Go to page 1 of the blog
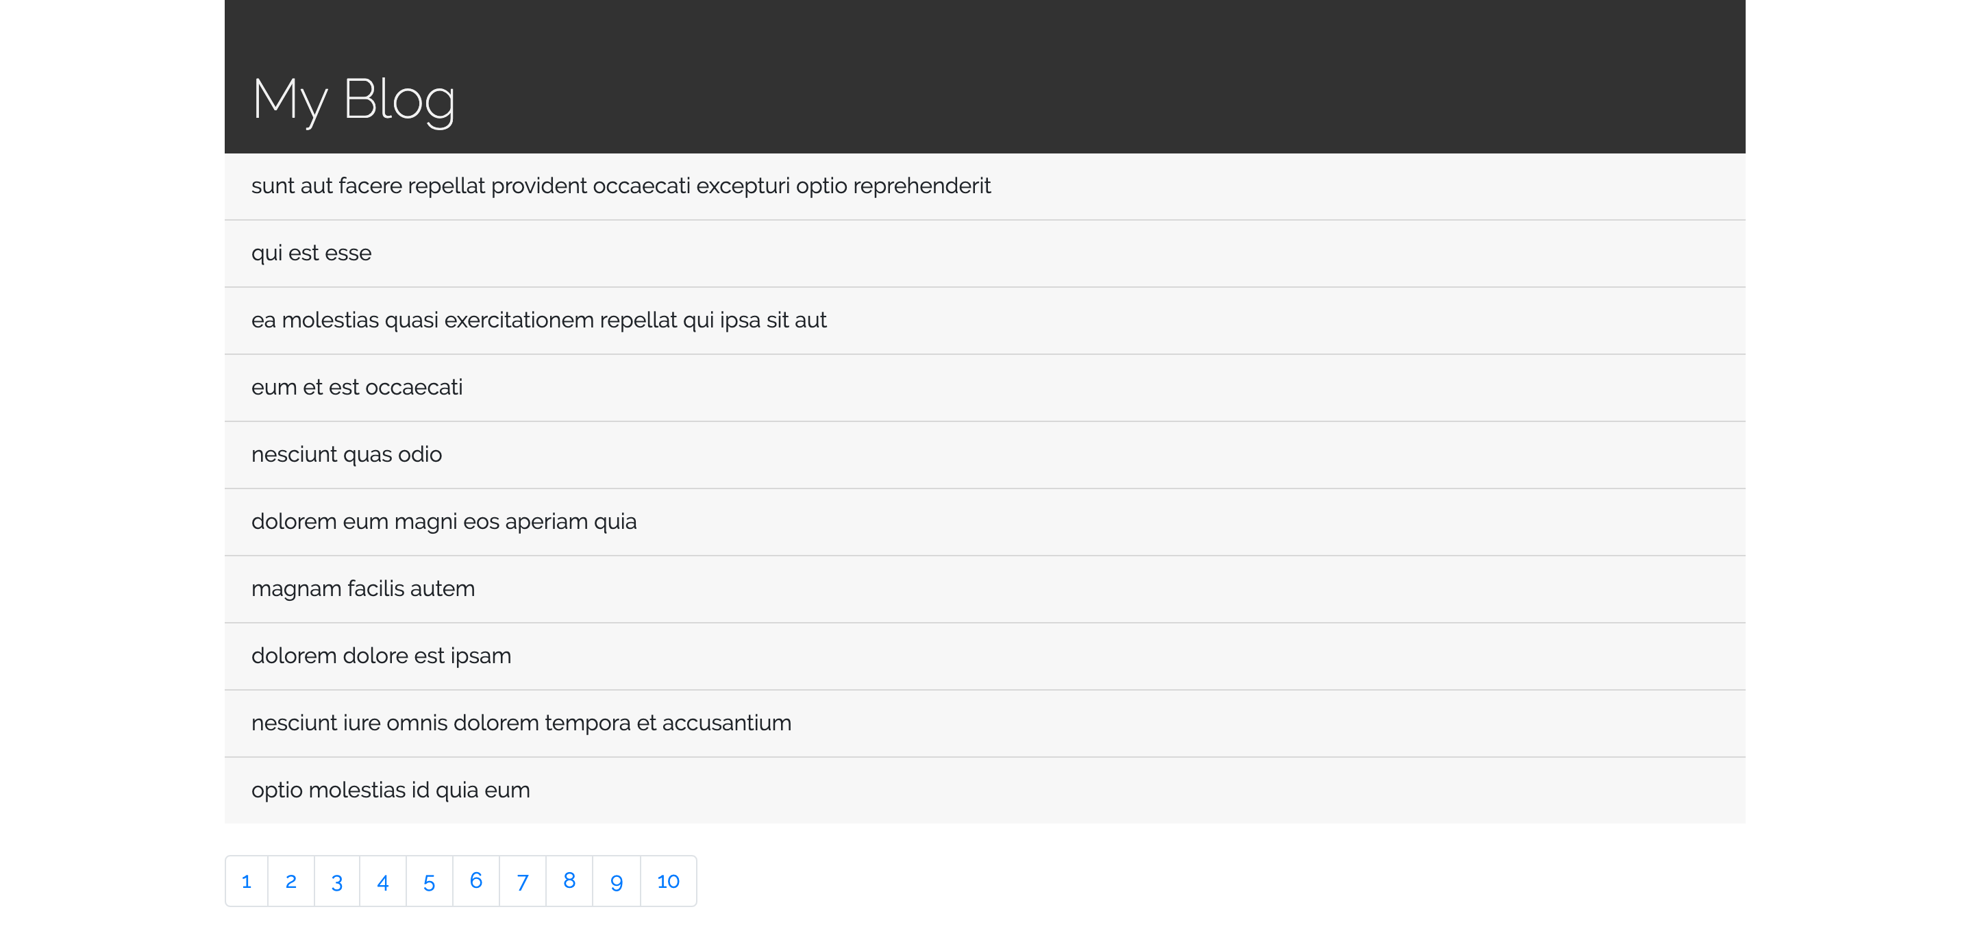The height and width of the screenshot is (929, 1969). (246, 881)
